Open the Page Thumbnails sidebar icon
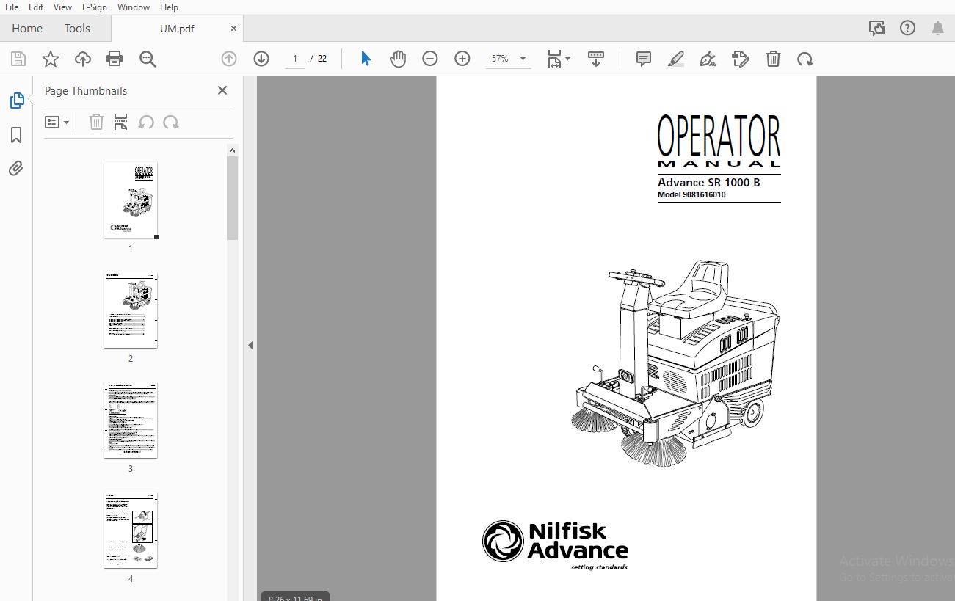955x601 pixels. (x=17, y=101)
